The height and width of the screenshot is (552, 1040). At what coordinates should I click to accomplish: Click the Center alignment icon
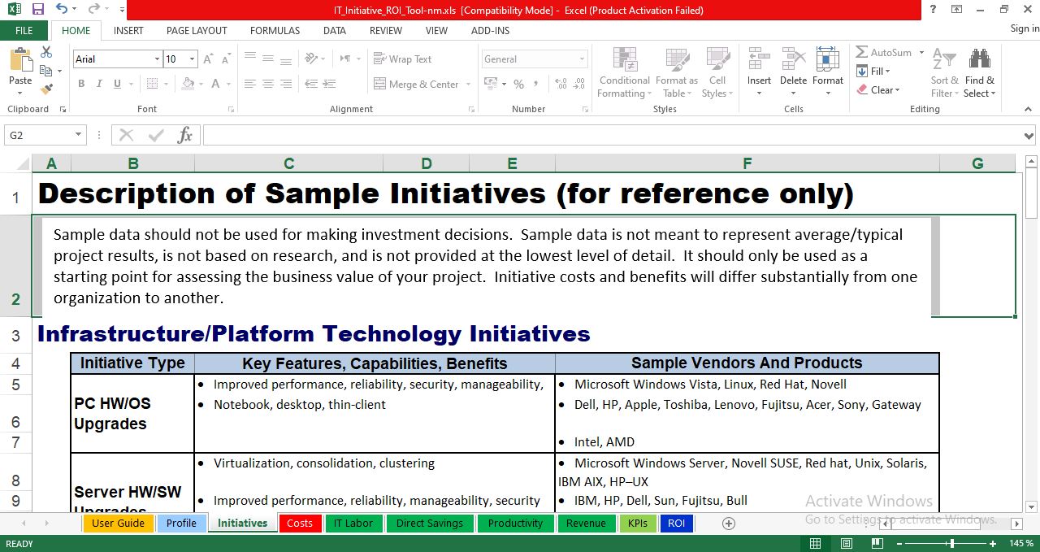click(x=268, y=84)
